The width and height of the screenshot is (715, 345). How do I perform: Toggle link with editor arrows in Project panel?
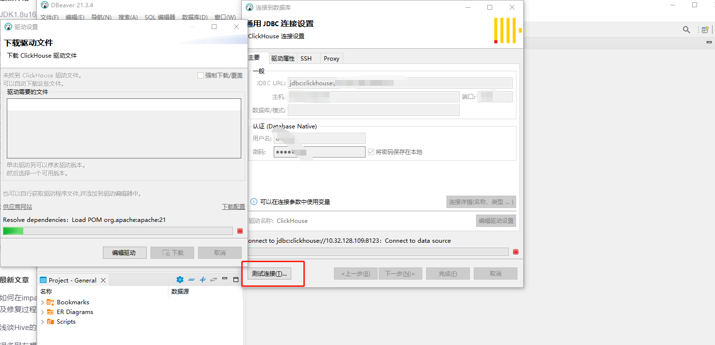pos(213,280)
